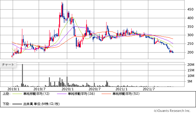Click the 2021/1 date label

click(x=121, y=89)
